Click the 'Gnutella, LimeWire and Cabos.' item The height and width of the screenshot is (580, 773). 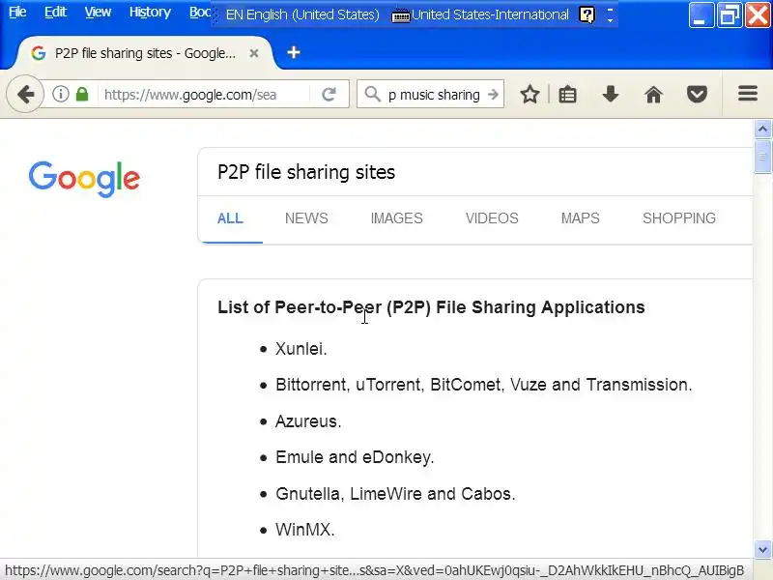[x=395, y=494]
